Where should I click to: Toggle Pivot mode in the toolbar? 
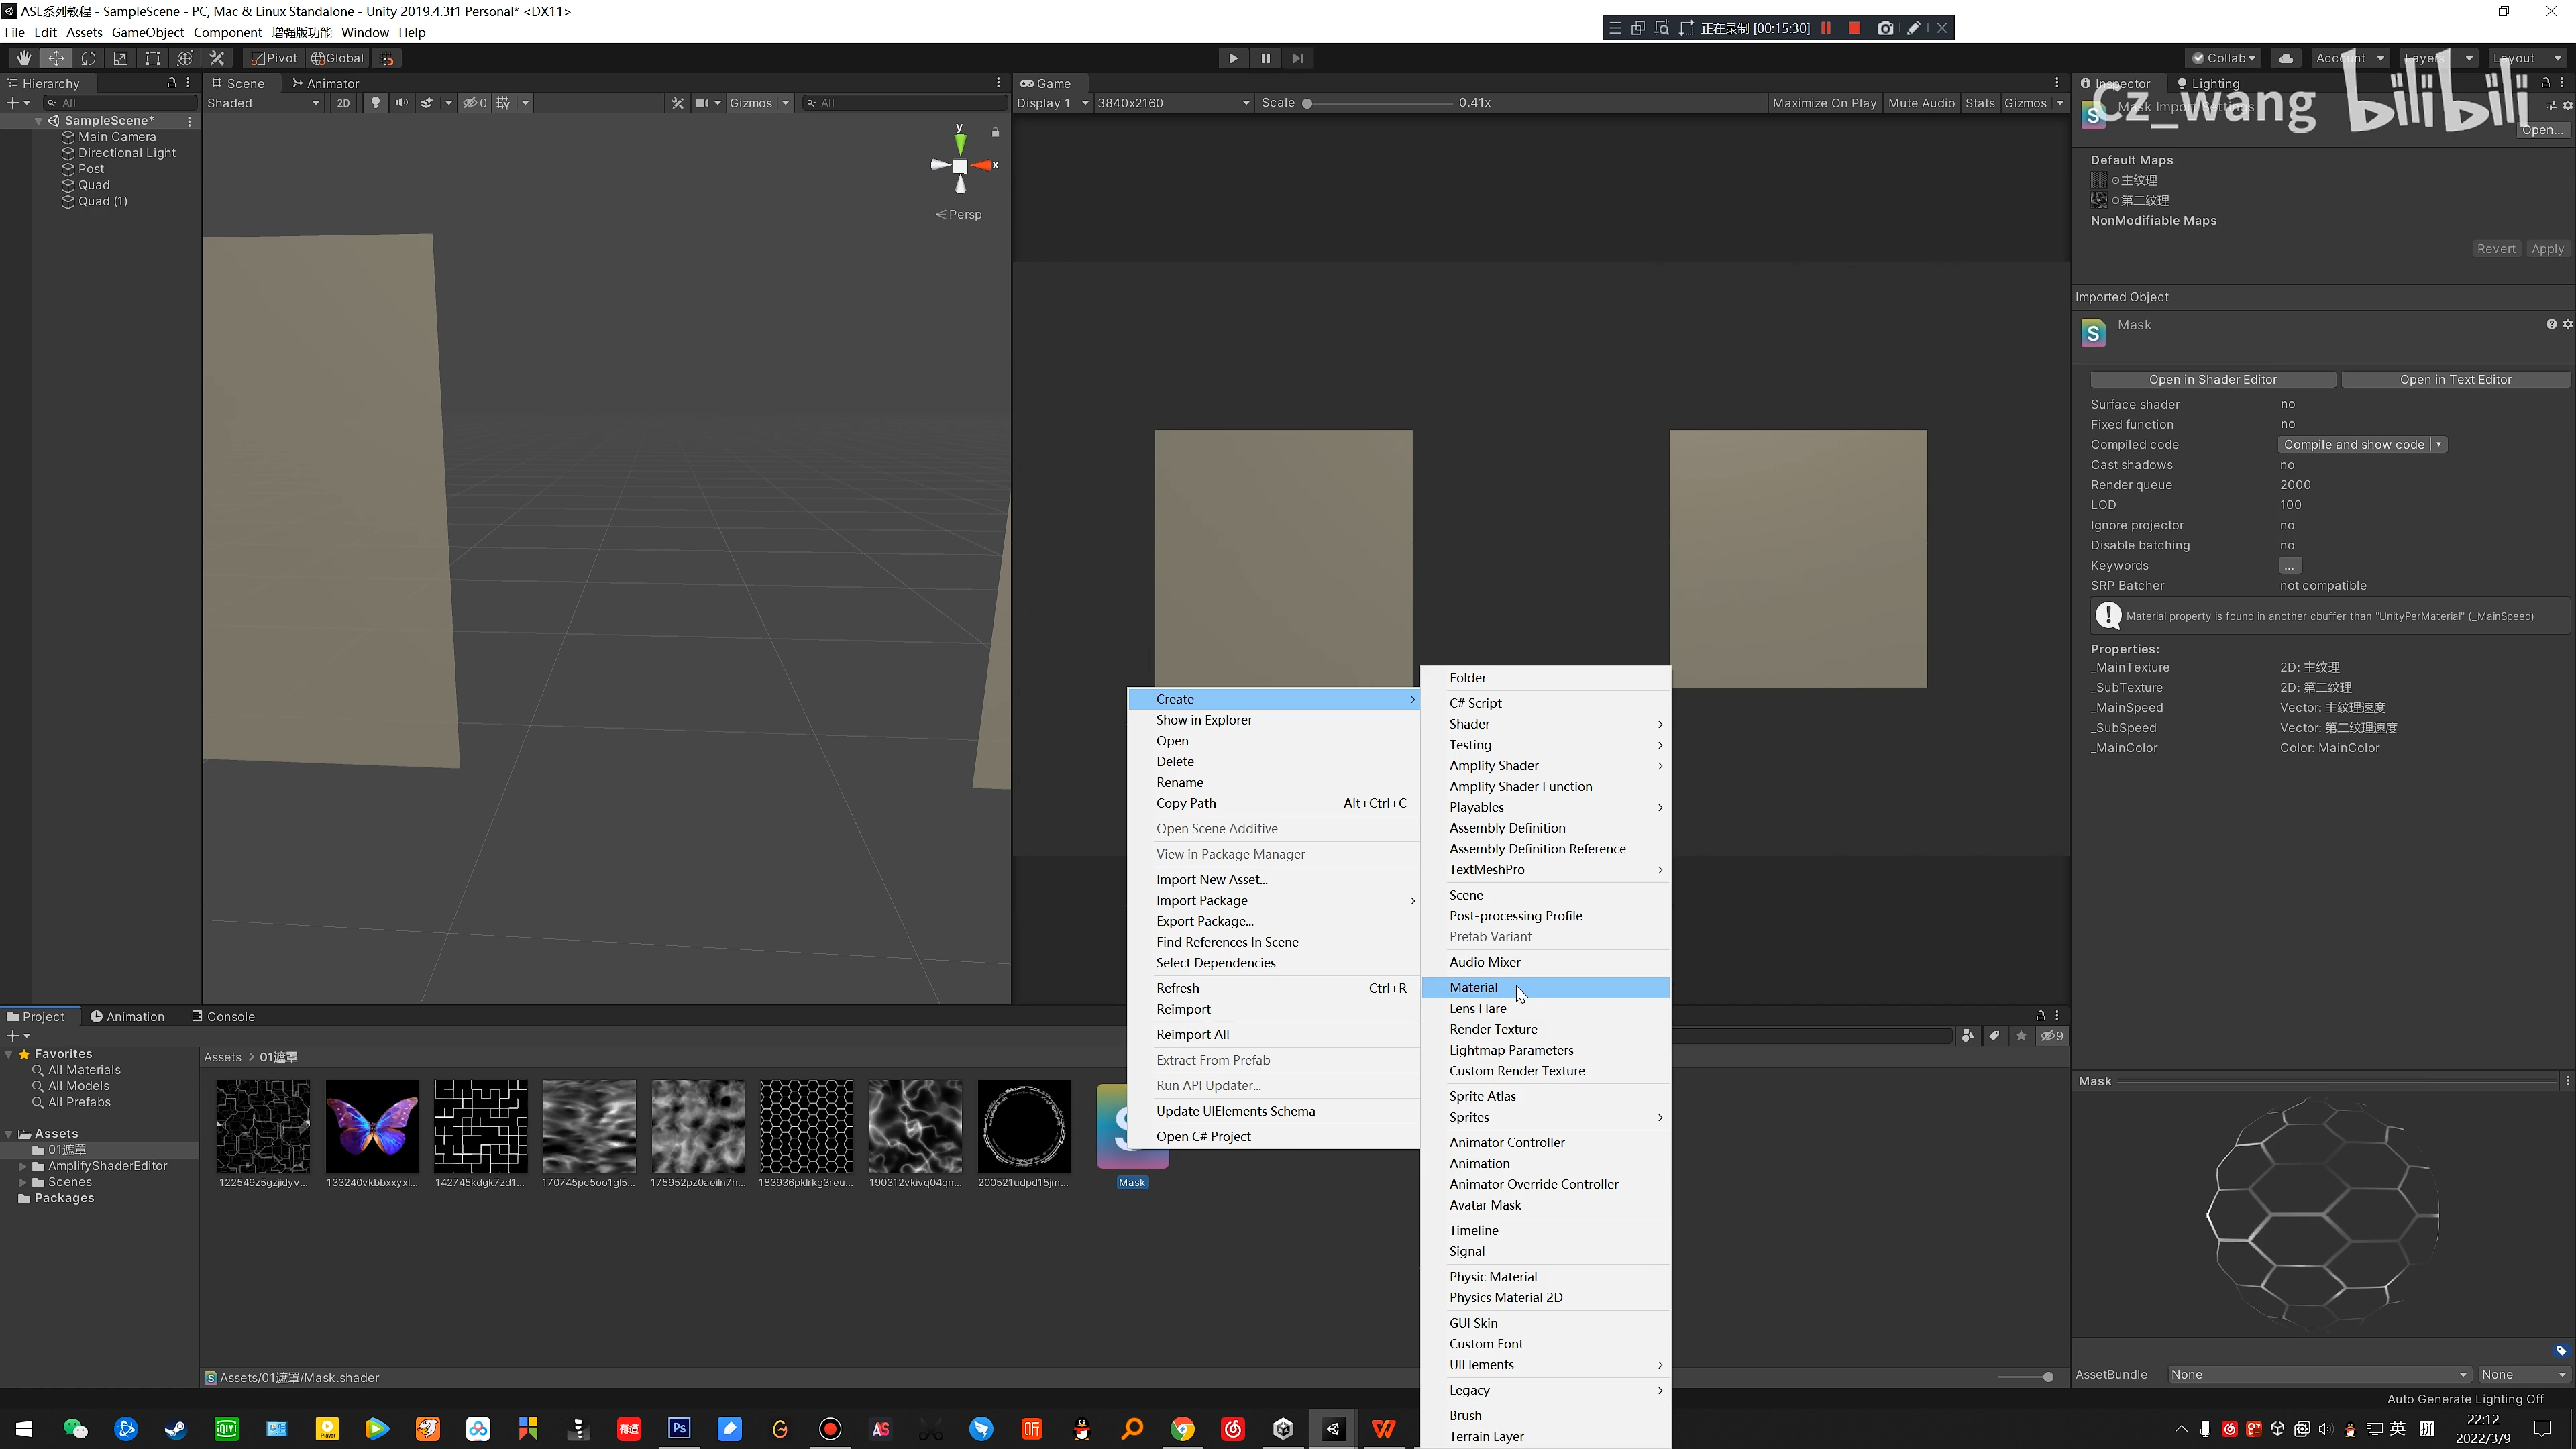coord(272,57)
